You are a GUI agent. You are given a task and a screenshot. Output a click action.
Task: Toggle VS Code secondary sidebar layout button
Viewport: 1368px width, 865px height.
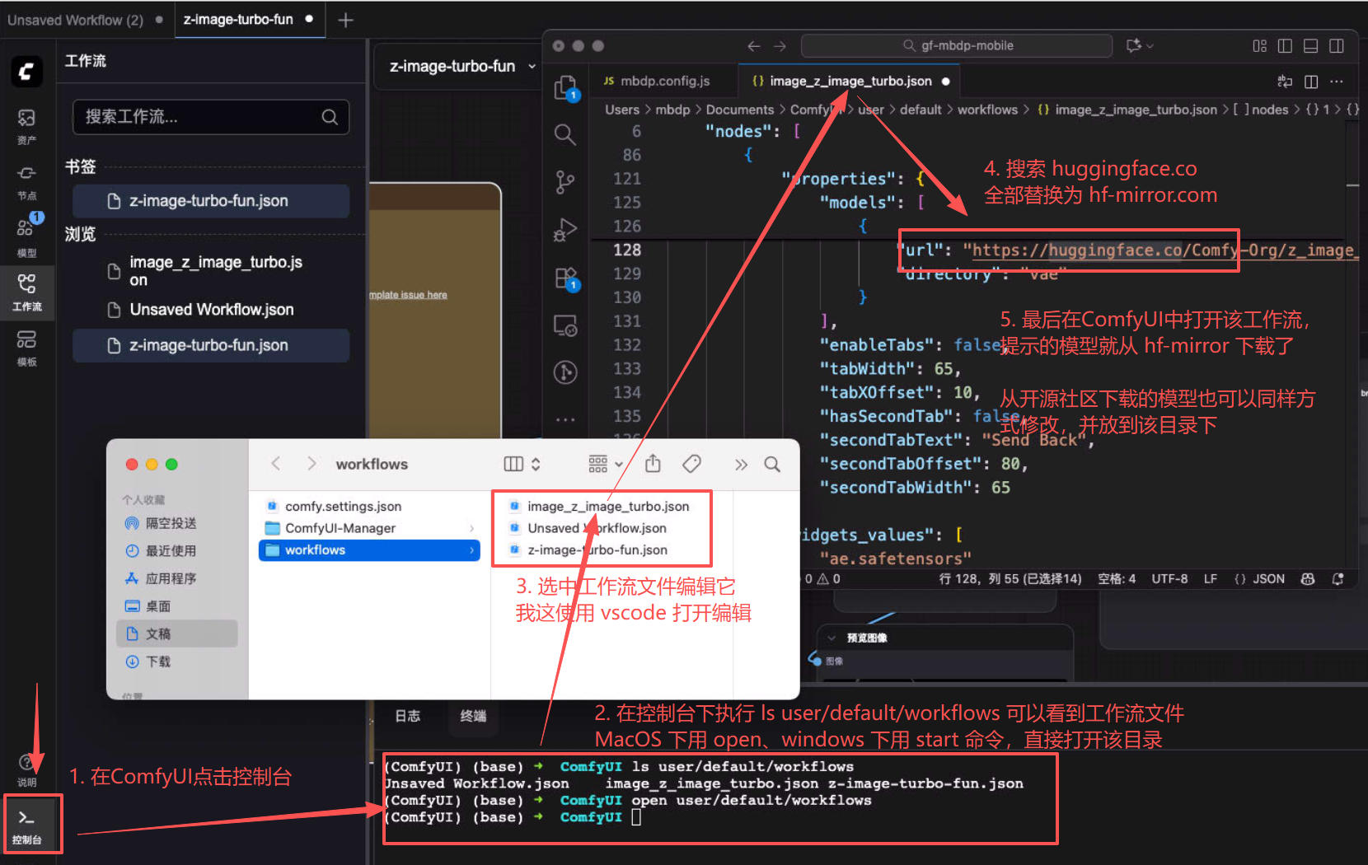click(1337, 46)
